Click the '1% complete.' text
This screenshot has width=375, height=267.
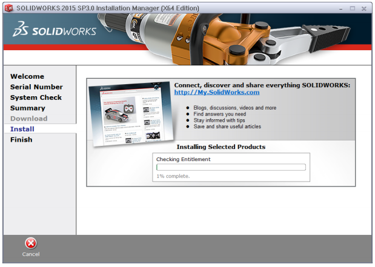173,176
